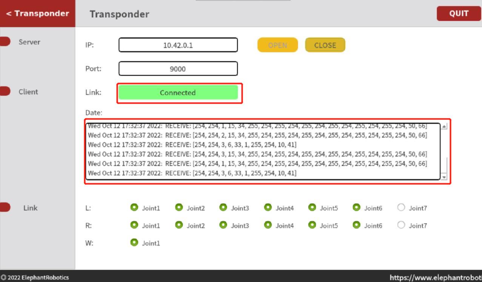Click the red indicator beside Client

pos(5,92)
